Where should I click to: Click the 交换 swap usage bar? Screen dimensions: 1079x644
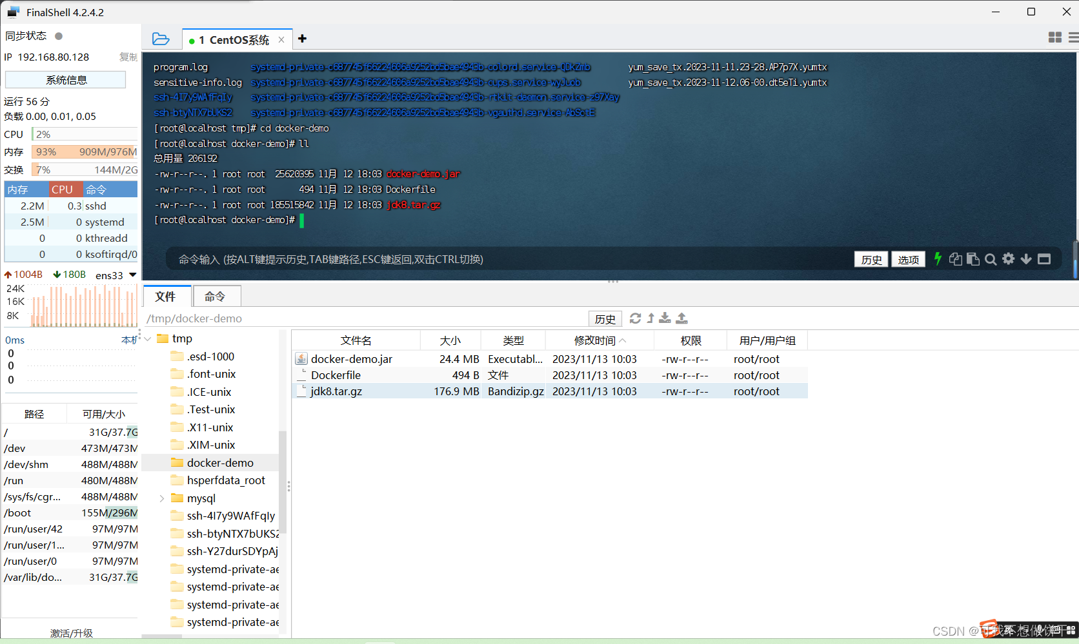(x=85, y=170)
